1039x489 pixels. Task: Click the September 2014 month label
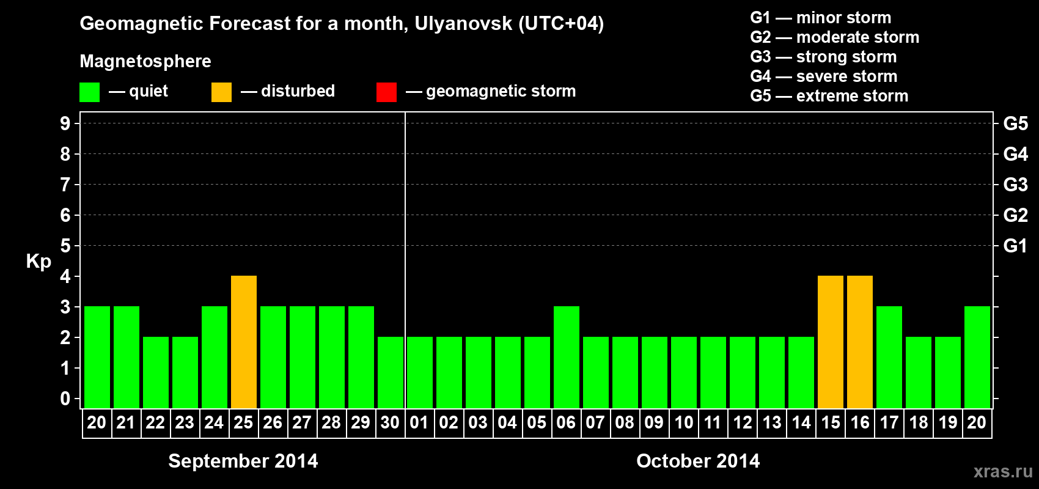(x=243, y=461)
